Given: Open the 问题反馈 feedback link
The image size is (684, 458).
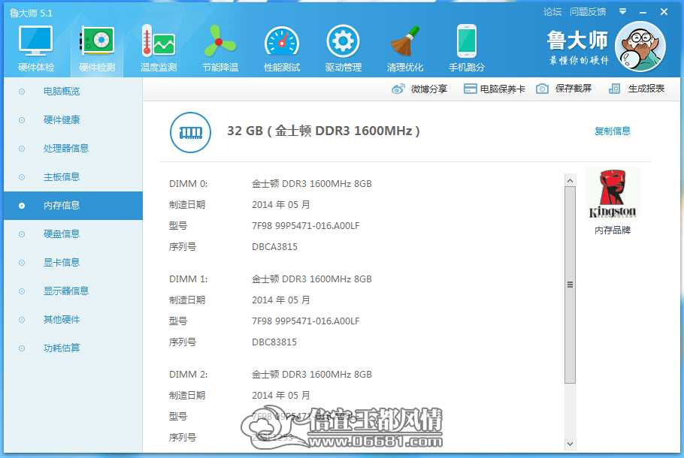Looking at the screenshot, I should click(x=588, y=12).
